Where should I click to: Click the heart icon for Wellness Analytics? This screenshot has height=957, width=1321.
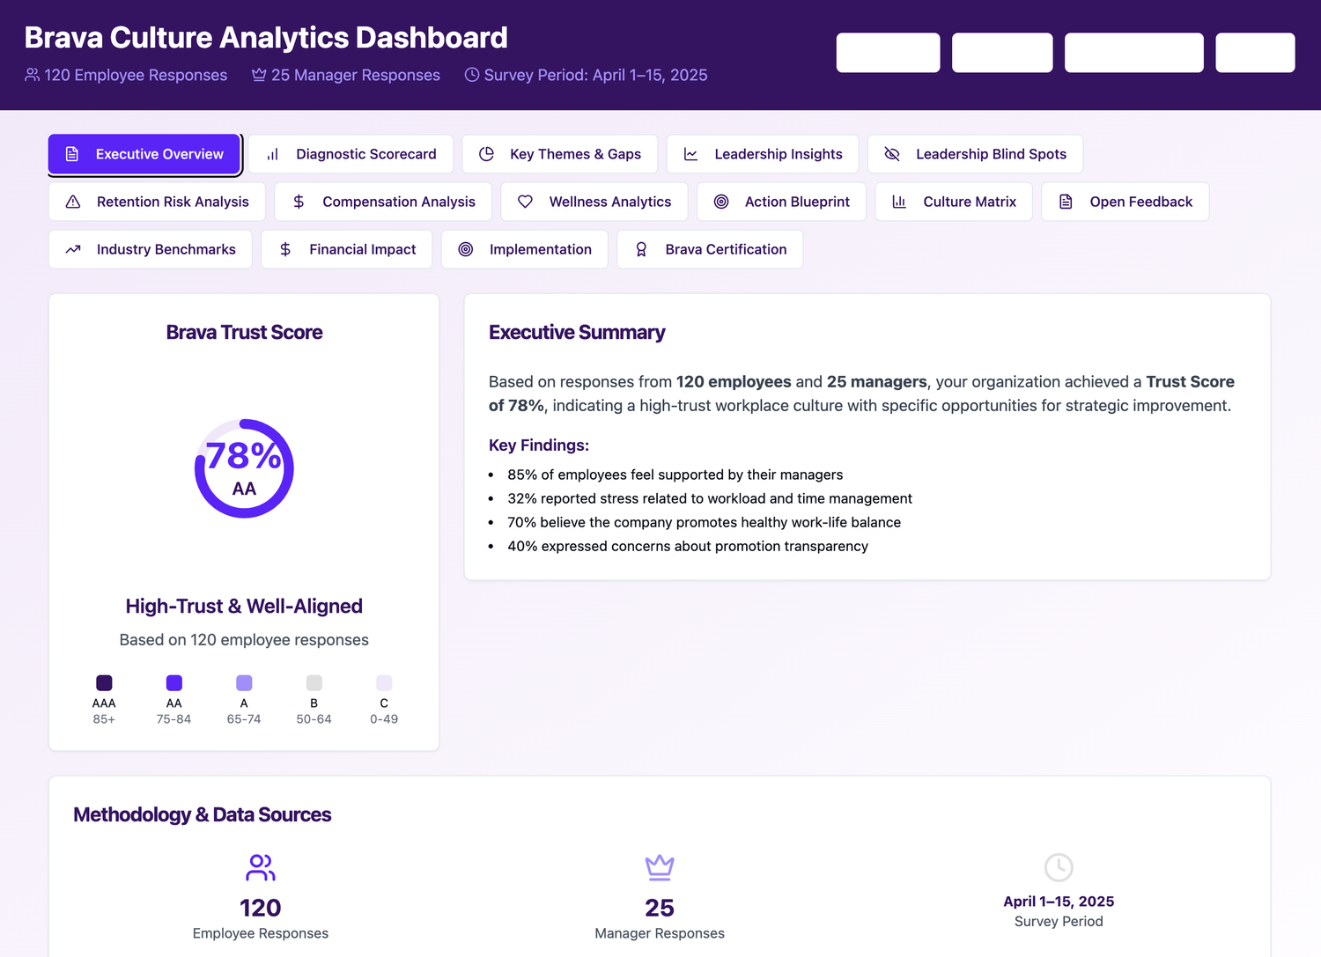[526, 202]
